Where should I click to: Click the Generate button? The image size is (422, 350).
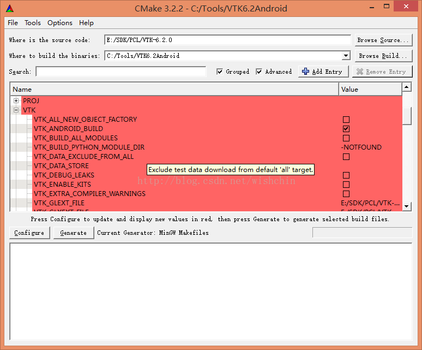click(74, 233)
